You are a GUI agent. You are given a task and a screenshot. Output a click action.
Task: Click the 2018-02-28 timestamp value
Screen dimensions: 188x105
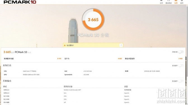pyautogui.click(x=152, y=71)
